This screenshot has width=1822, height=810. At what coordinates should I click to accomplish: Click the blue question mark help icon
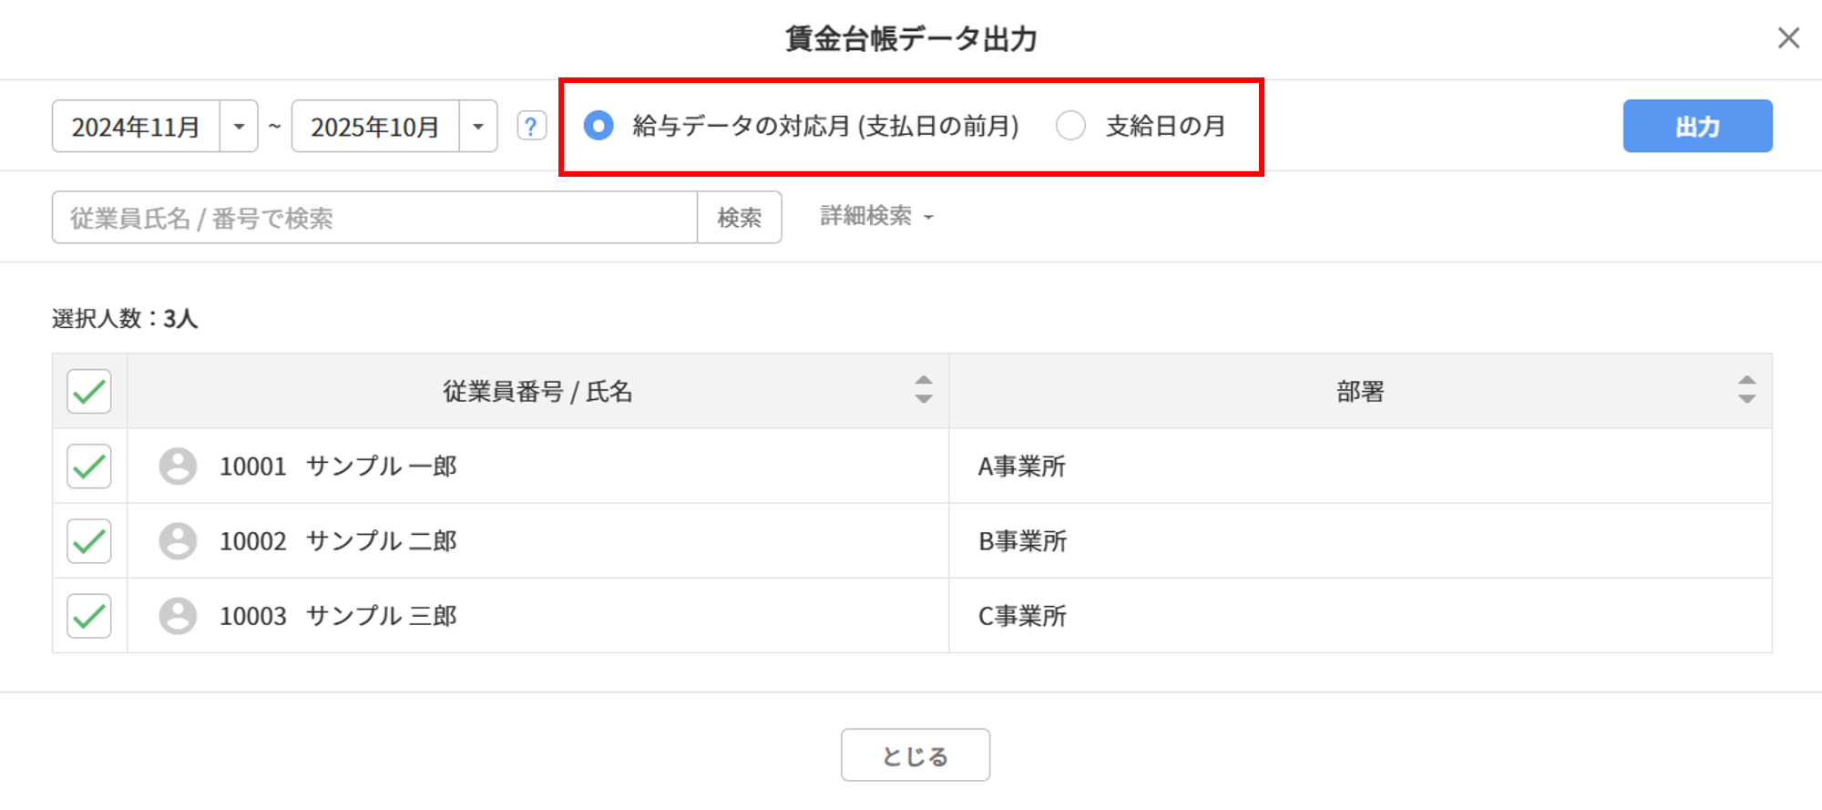pos(531,126)
